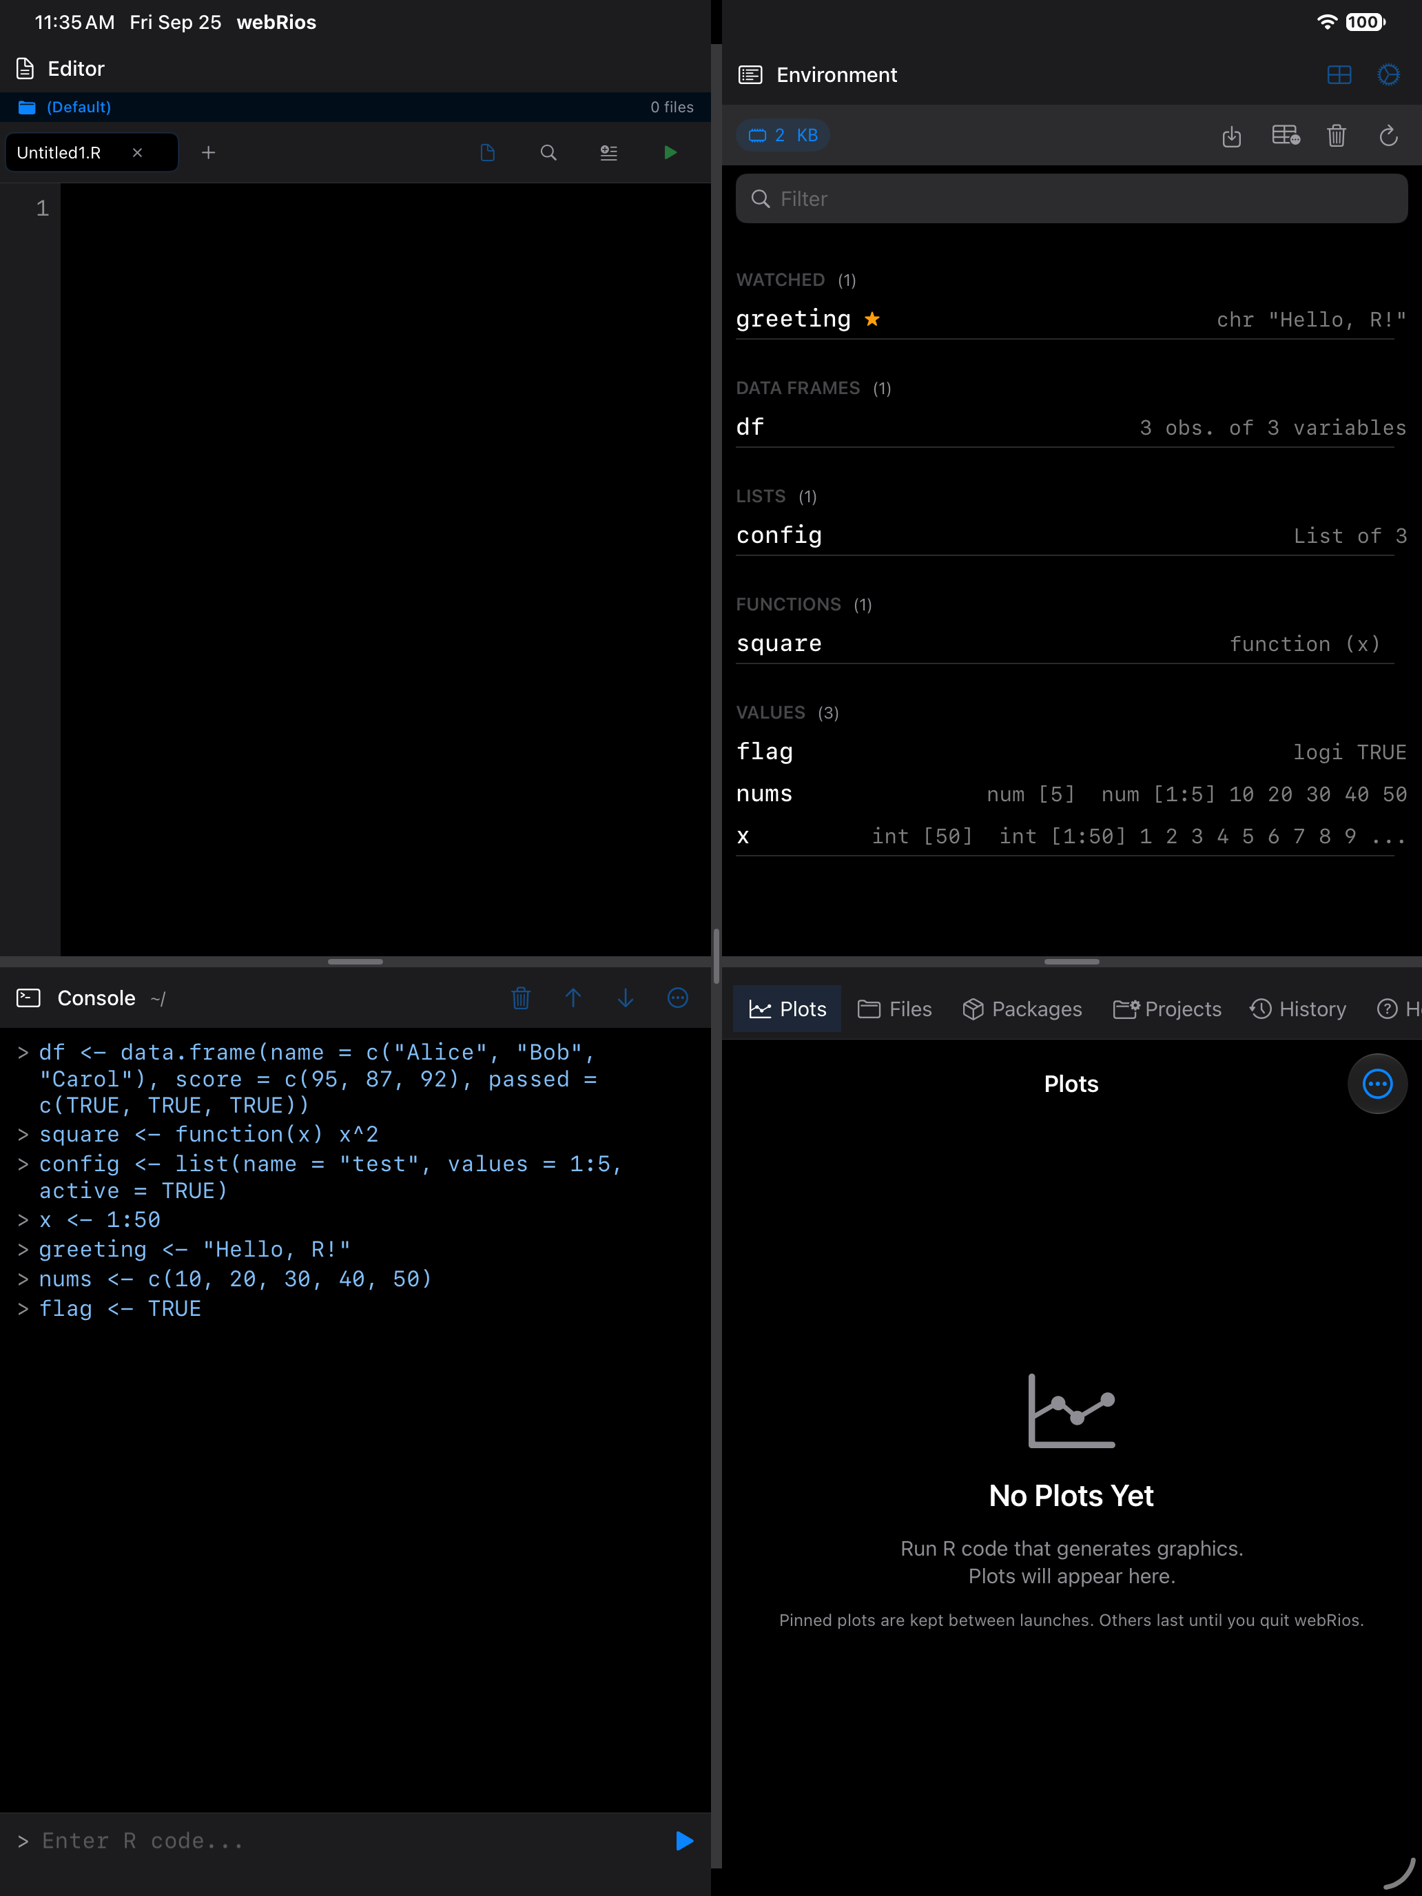
Task: Open the data table viewer icon in Environment
Action: (x=1286, y=136)
